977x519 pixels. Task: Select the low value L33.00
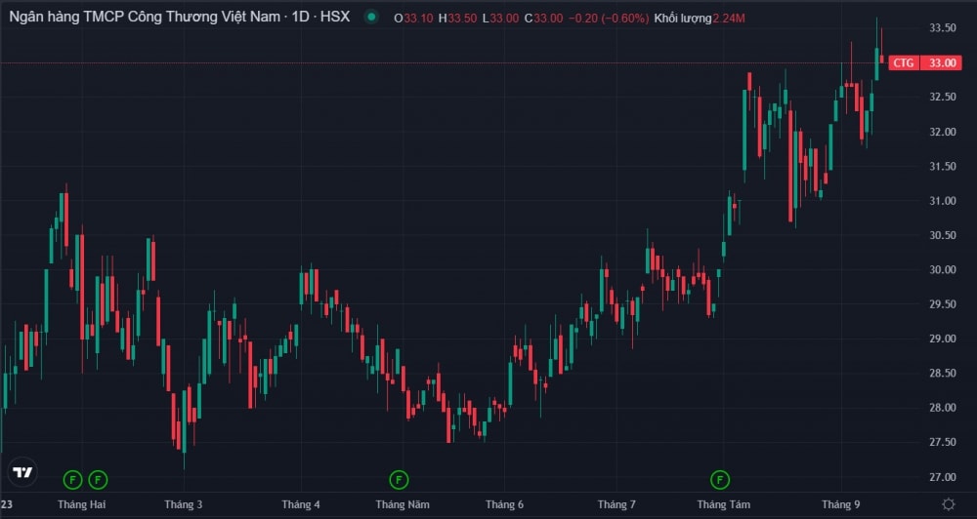pos(500,19)
